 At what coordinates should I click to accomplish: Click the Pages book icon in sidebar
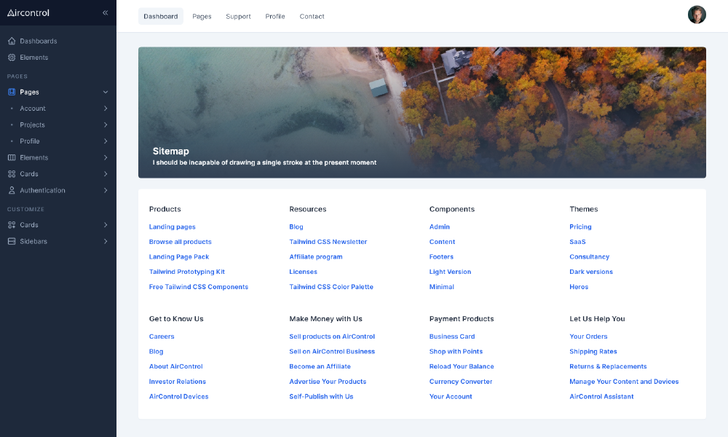click(10, 92)
